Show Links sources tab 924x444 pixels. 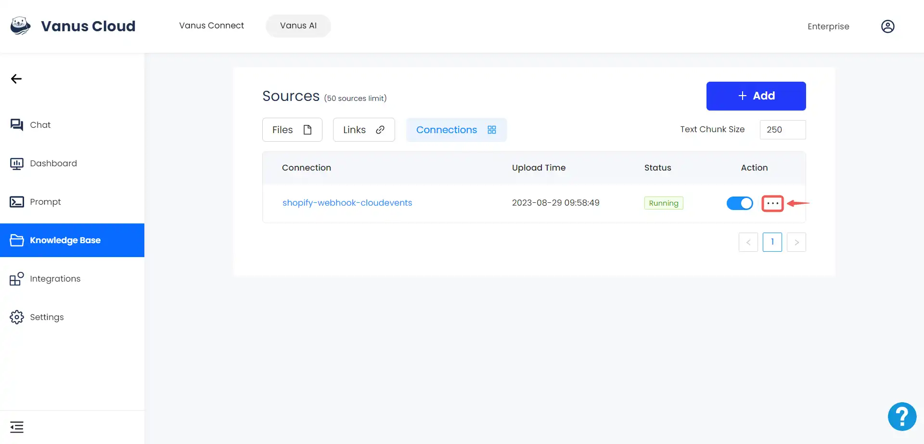pos(364,130)
